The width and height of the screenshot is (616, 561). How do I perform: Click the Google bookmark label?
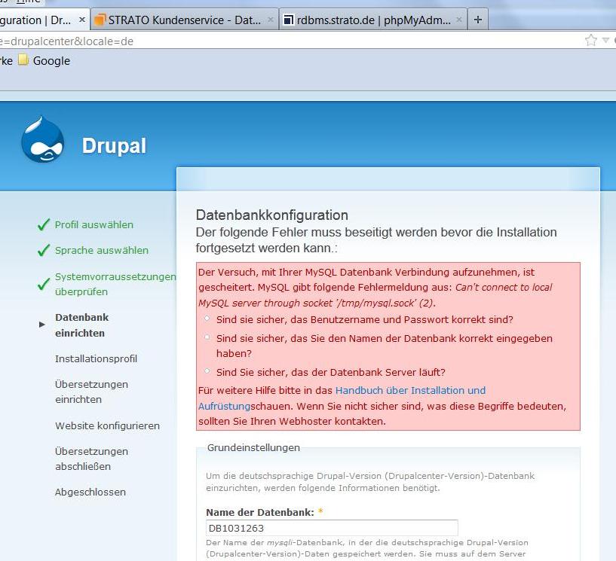click(x=51, y=61)
